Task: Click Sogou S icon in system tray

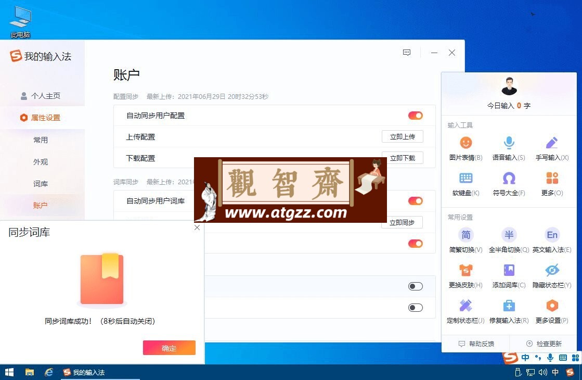Action: pos(570,372)
